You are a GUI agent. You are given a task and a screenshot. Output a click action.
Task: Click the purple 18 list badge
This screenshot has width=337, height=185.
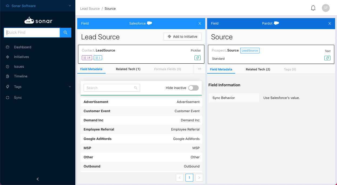87,58
